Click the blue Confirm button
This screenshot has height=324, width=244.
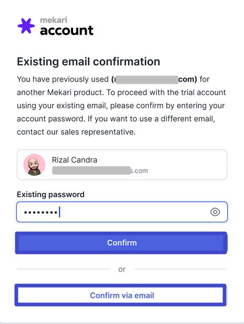coord(121,243)
